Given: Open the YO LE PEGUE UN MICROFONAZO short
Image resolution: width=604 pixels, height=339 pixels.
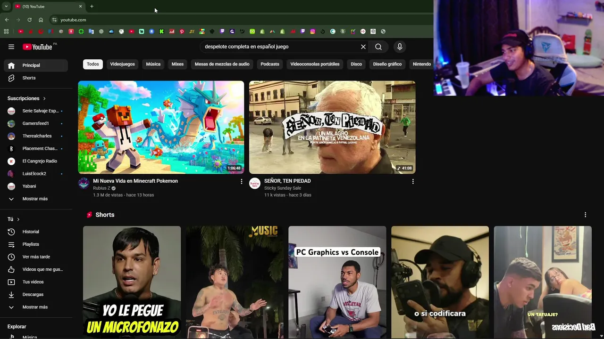Looking at the screenshot, I should 132,282.
